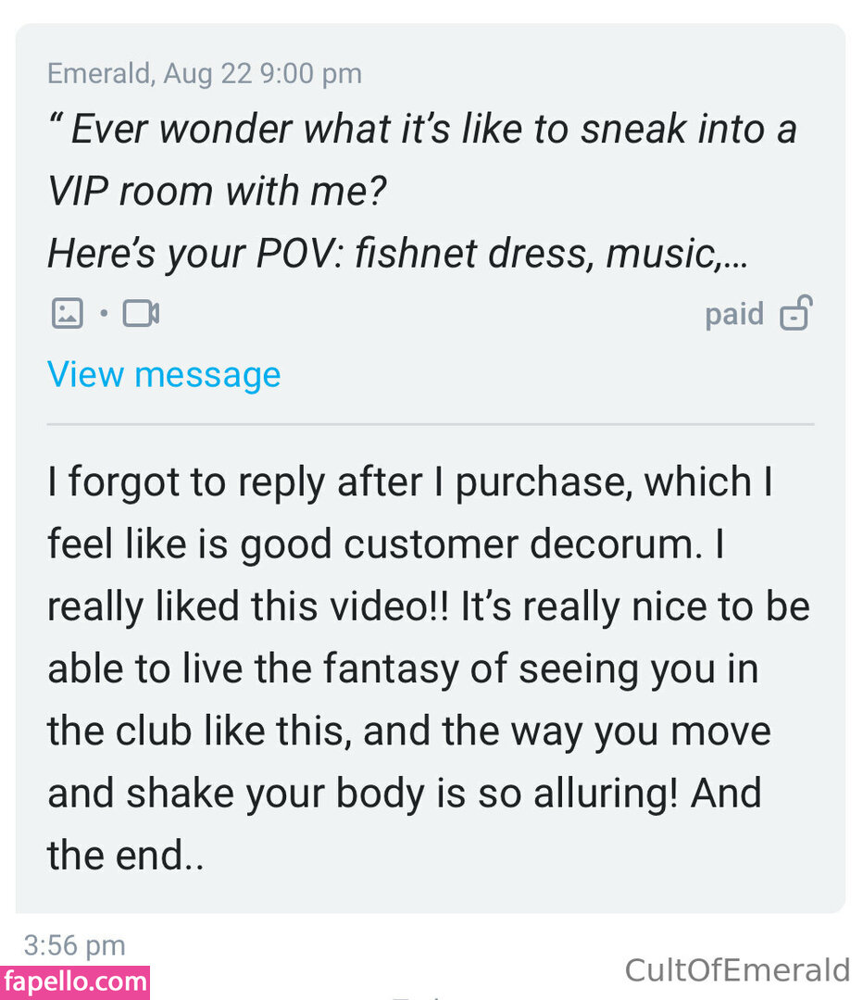Click the line "and shake your body is so alluring!"
The height and width of the screenshot is (1000, 863).
pyautogui.click(x=404, y=793)
